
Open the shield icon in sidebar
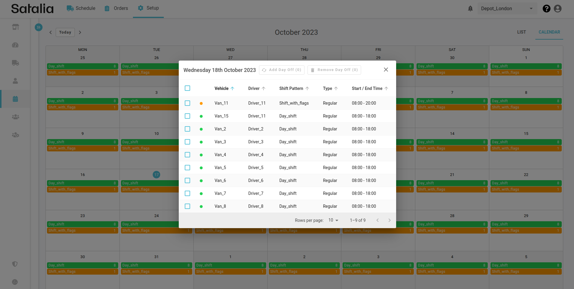(15, 264)
